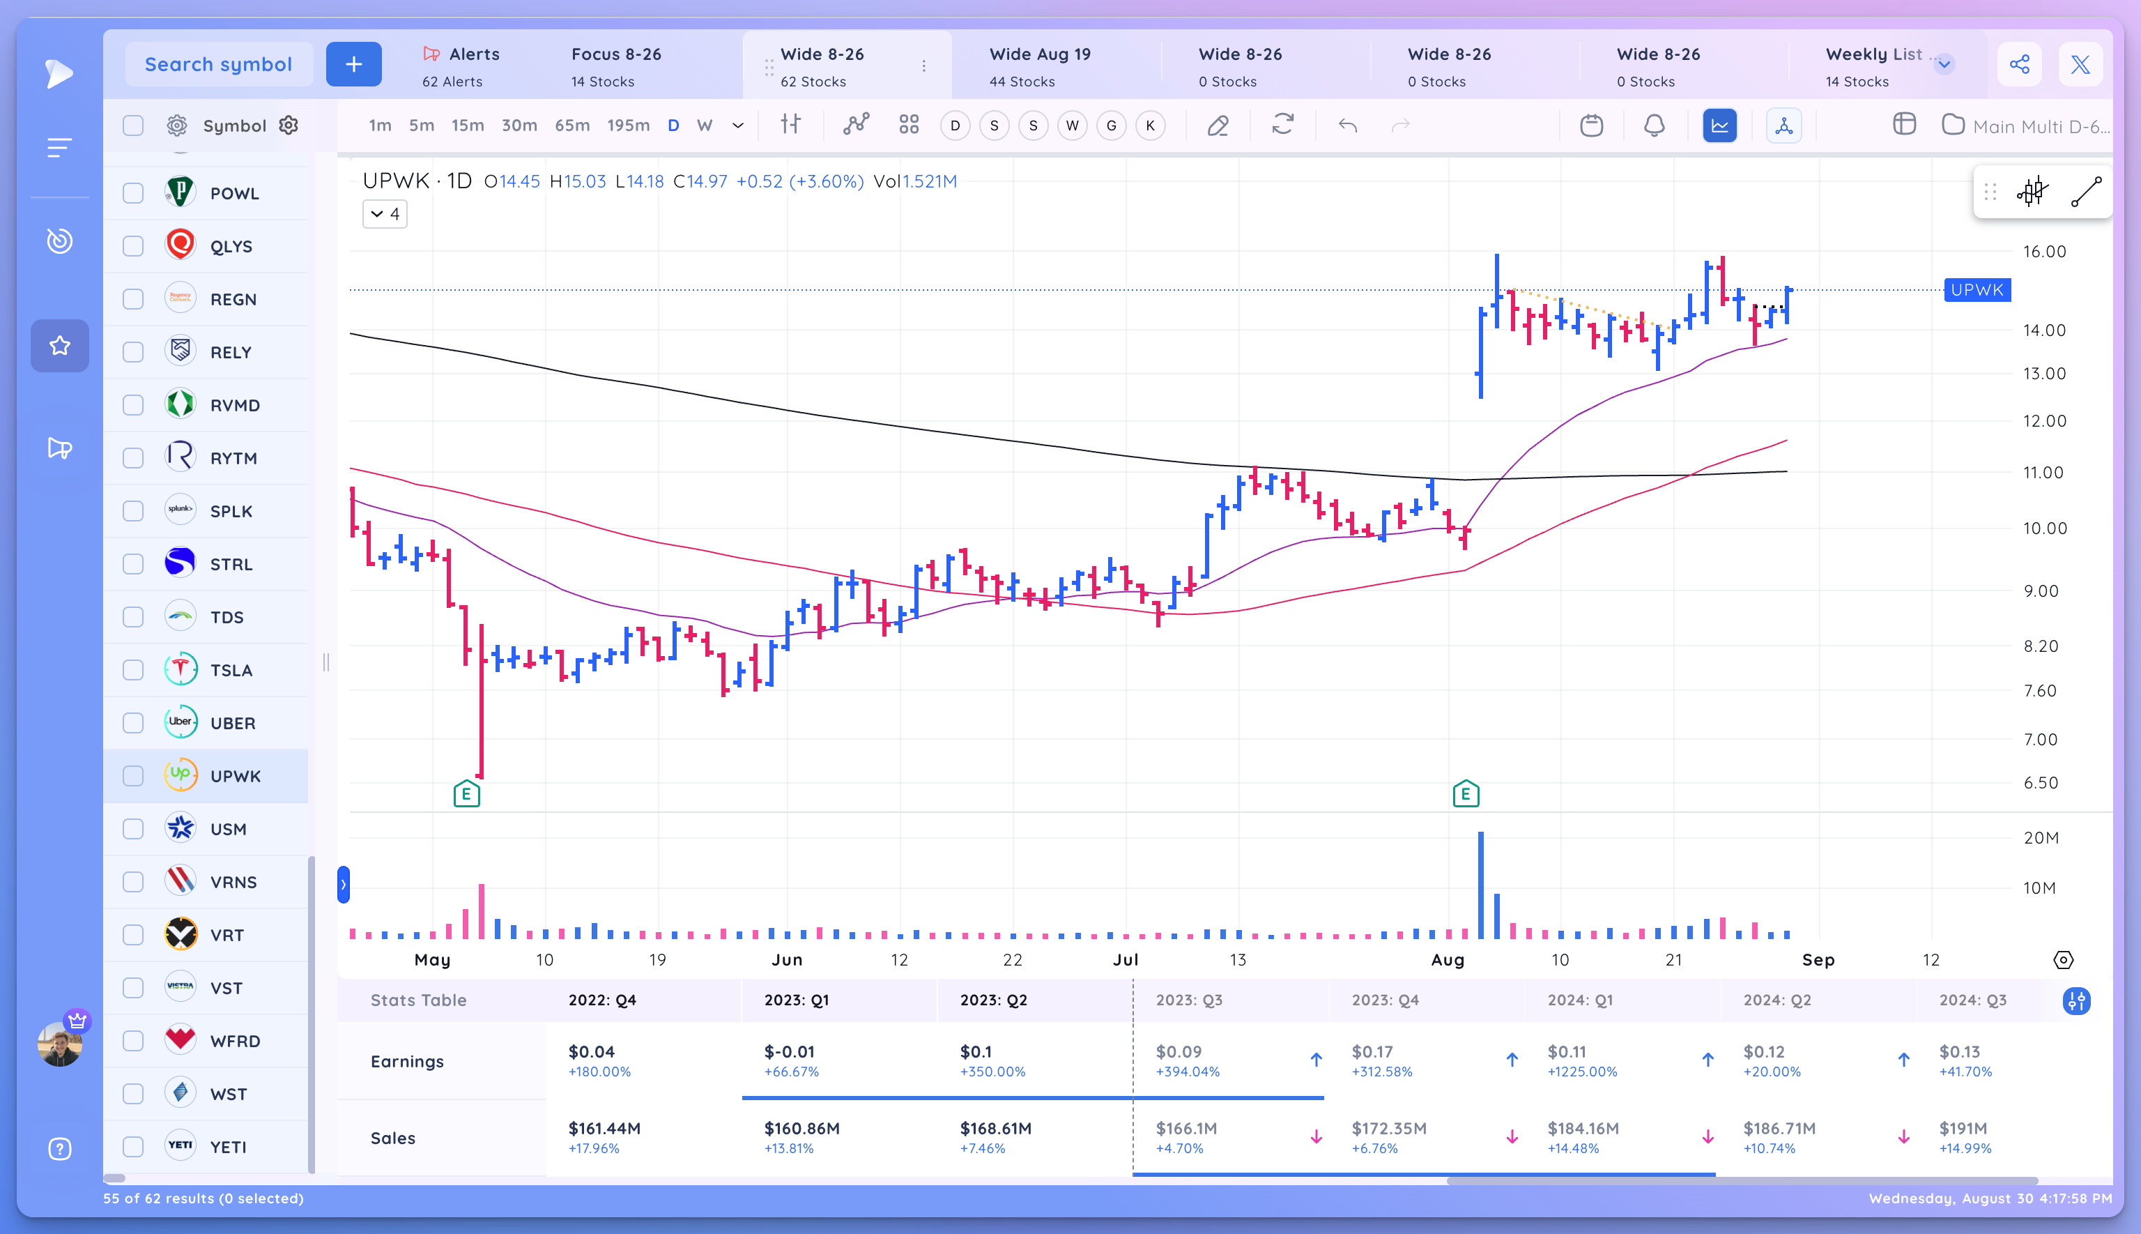Select RYTM in the symbol list
The height and width of the screenshot is (1234, 2141).
(206, 457)
